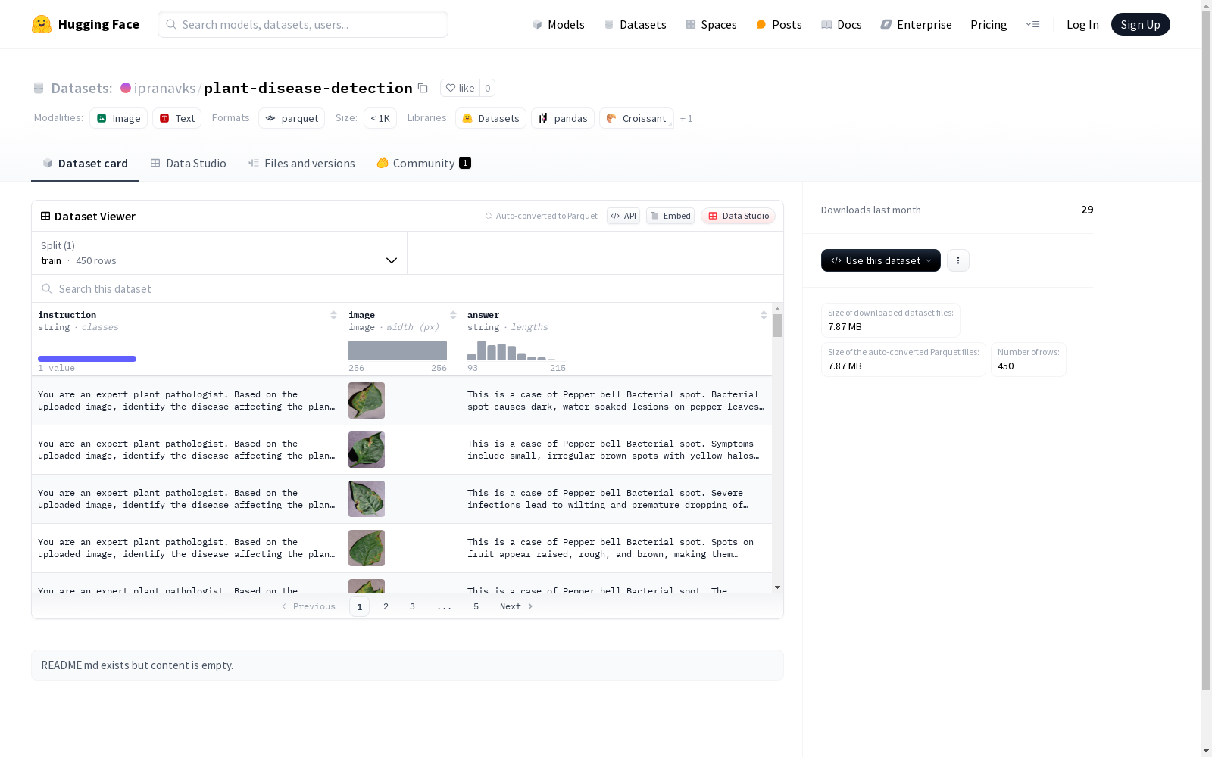1212x757 pixels.
Task: Click the Log In link
Action: pos(1082,24)
